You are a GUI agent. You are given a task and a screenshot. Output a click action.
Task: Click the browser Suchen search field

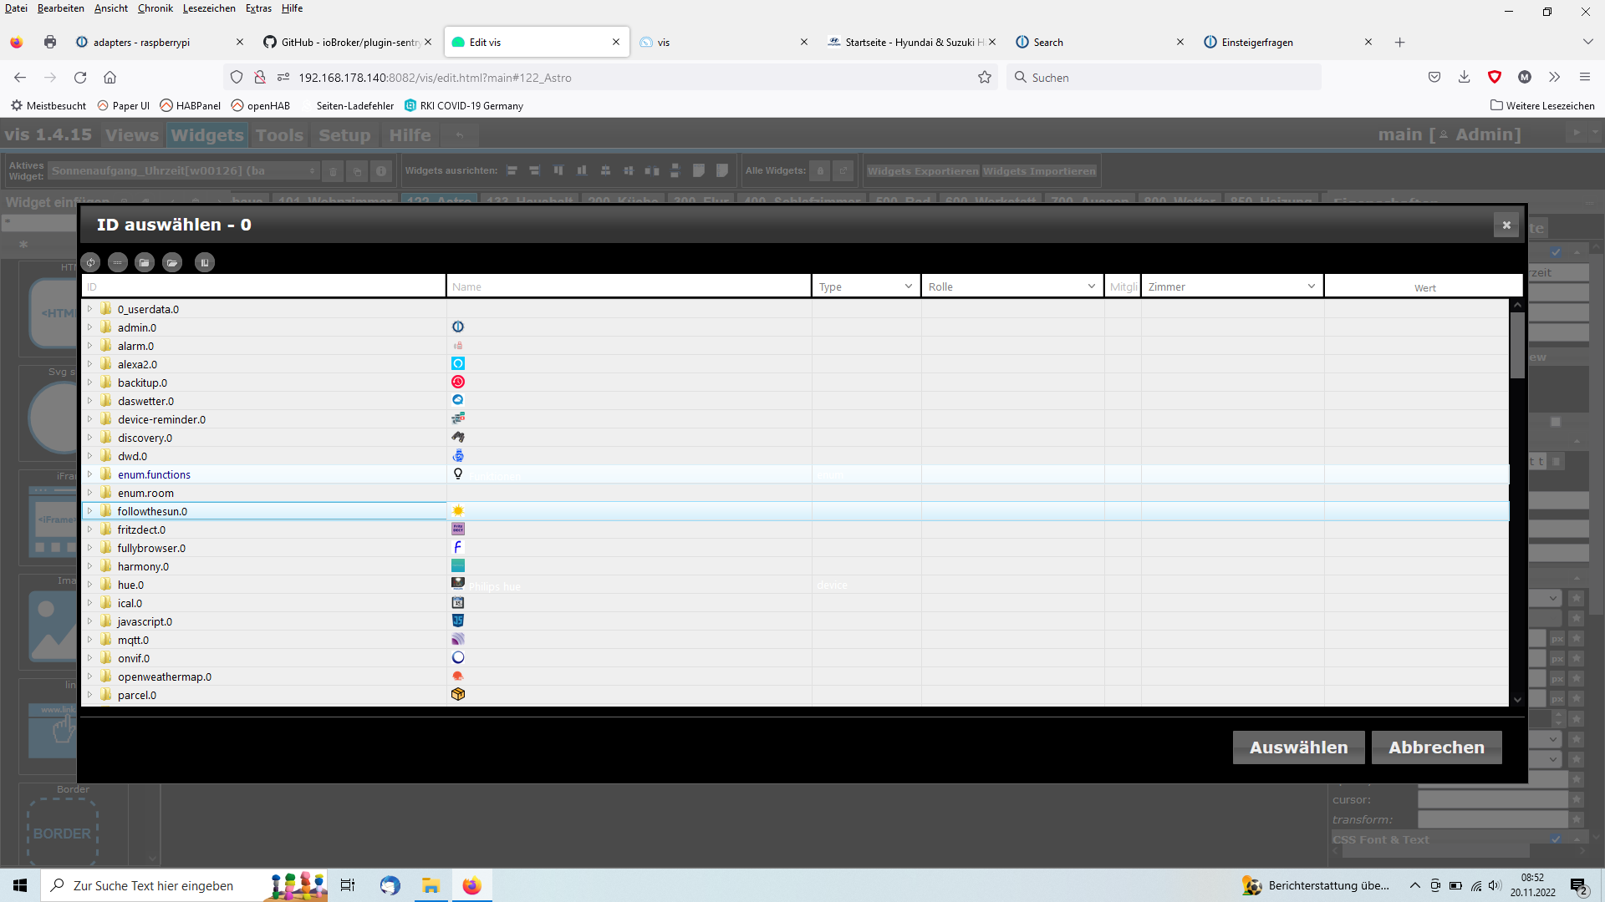pyautogui.click(x=1164, y=78)
